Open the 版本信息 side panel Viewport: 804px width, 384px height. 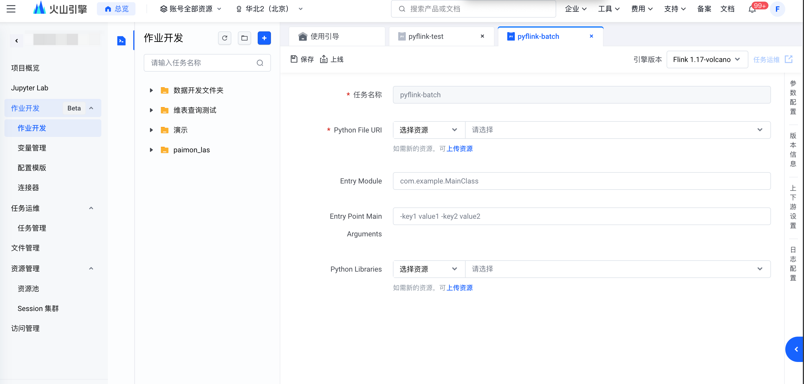(x=793, y=150)
